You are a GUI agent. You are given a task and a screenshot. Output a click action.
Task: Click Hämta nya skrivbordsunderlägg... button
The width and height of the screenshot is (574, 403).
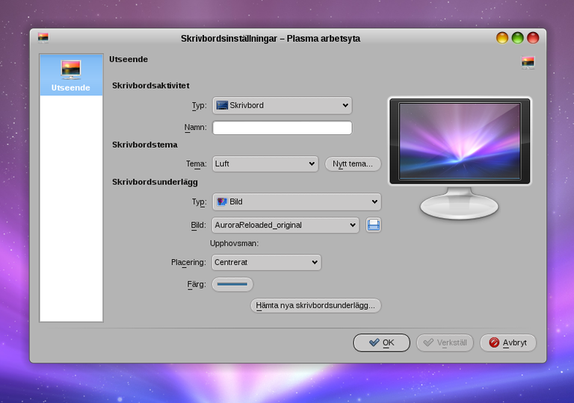[315, 305]
